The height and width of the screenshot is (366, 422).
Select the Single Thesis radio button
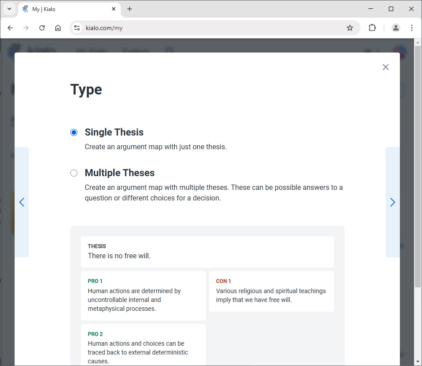[x=74, y=132]
